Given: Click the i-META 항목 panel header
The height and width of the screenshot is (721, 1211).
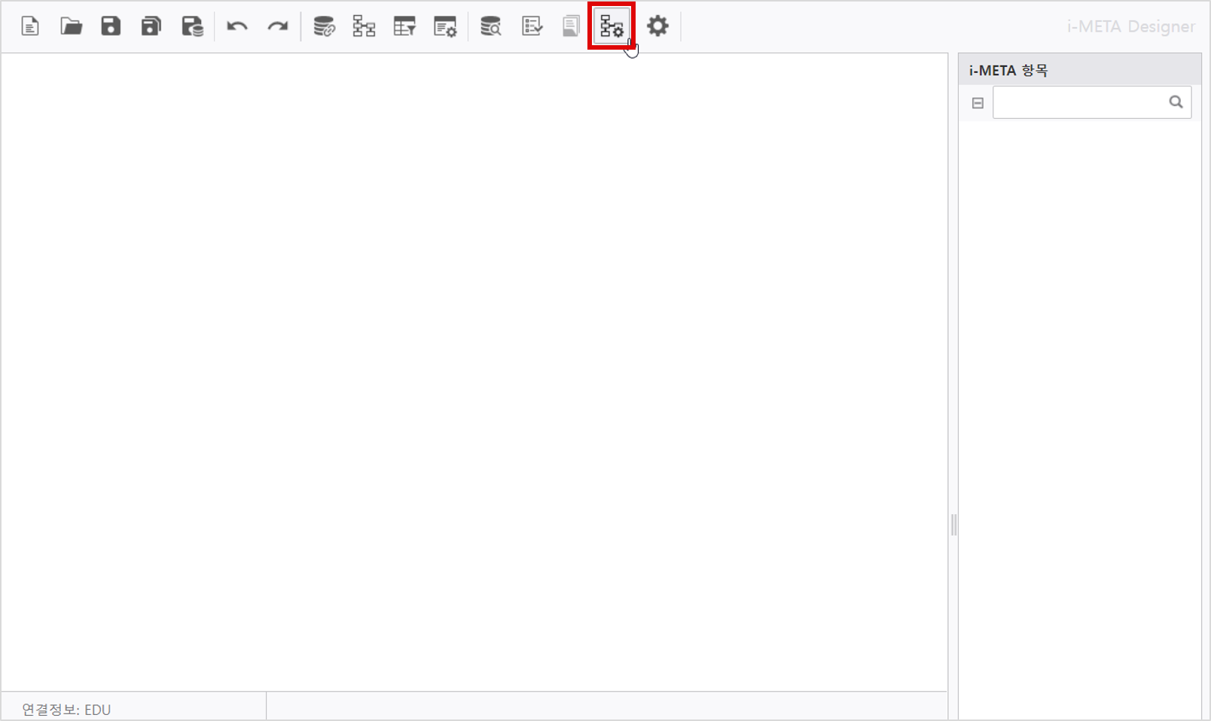Looking at the screenshot, I should coord(1079,70).
